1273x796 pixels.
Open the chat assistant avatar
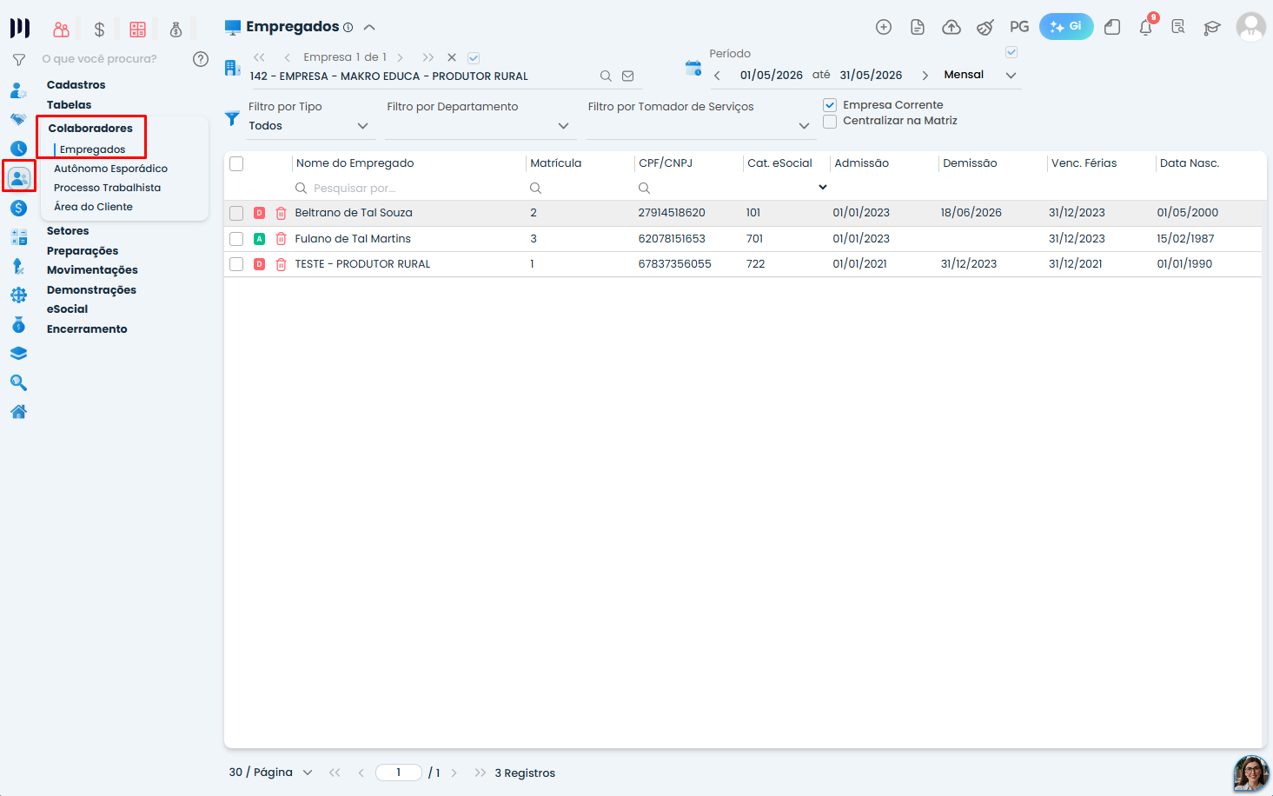[1251, 773]
